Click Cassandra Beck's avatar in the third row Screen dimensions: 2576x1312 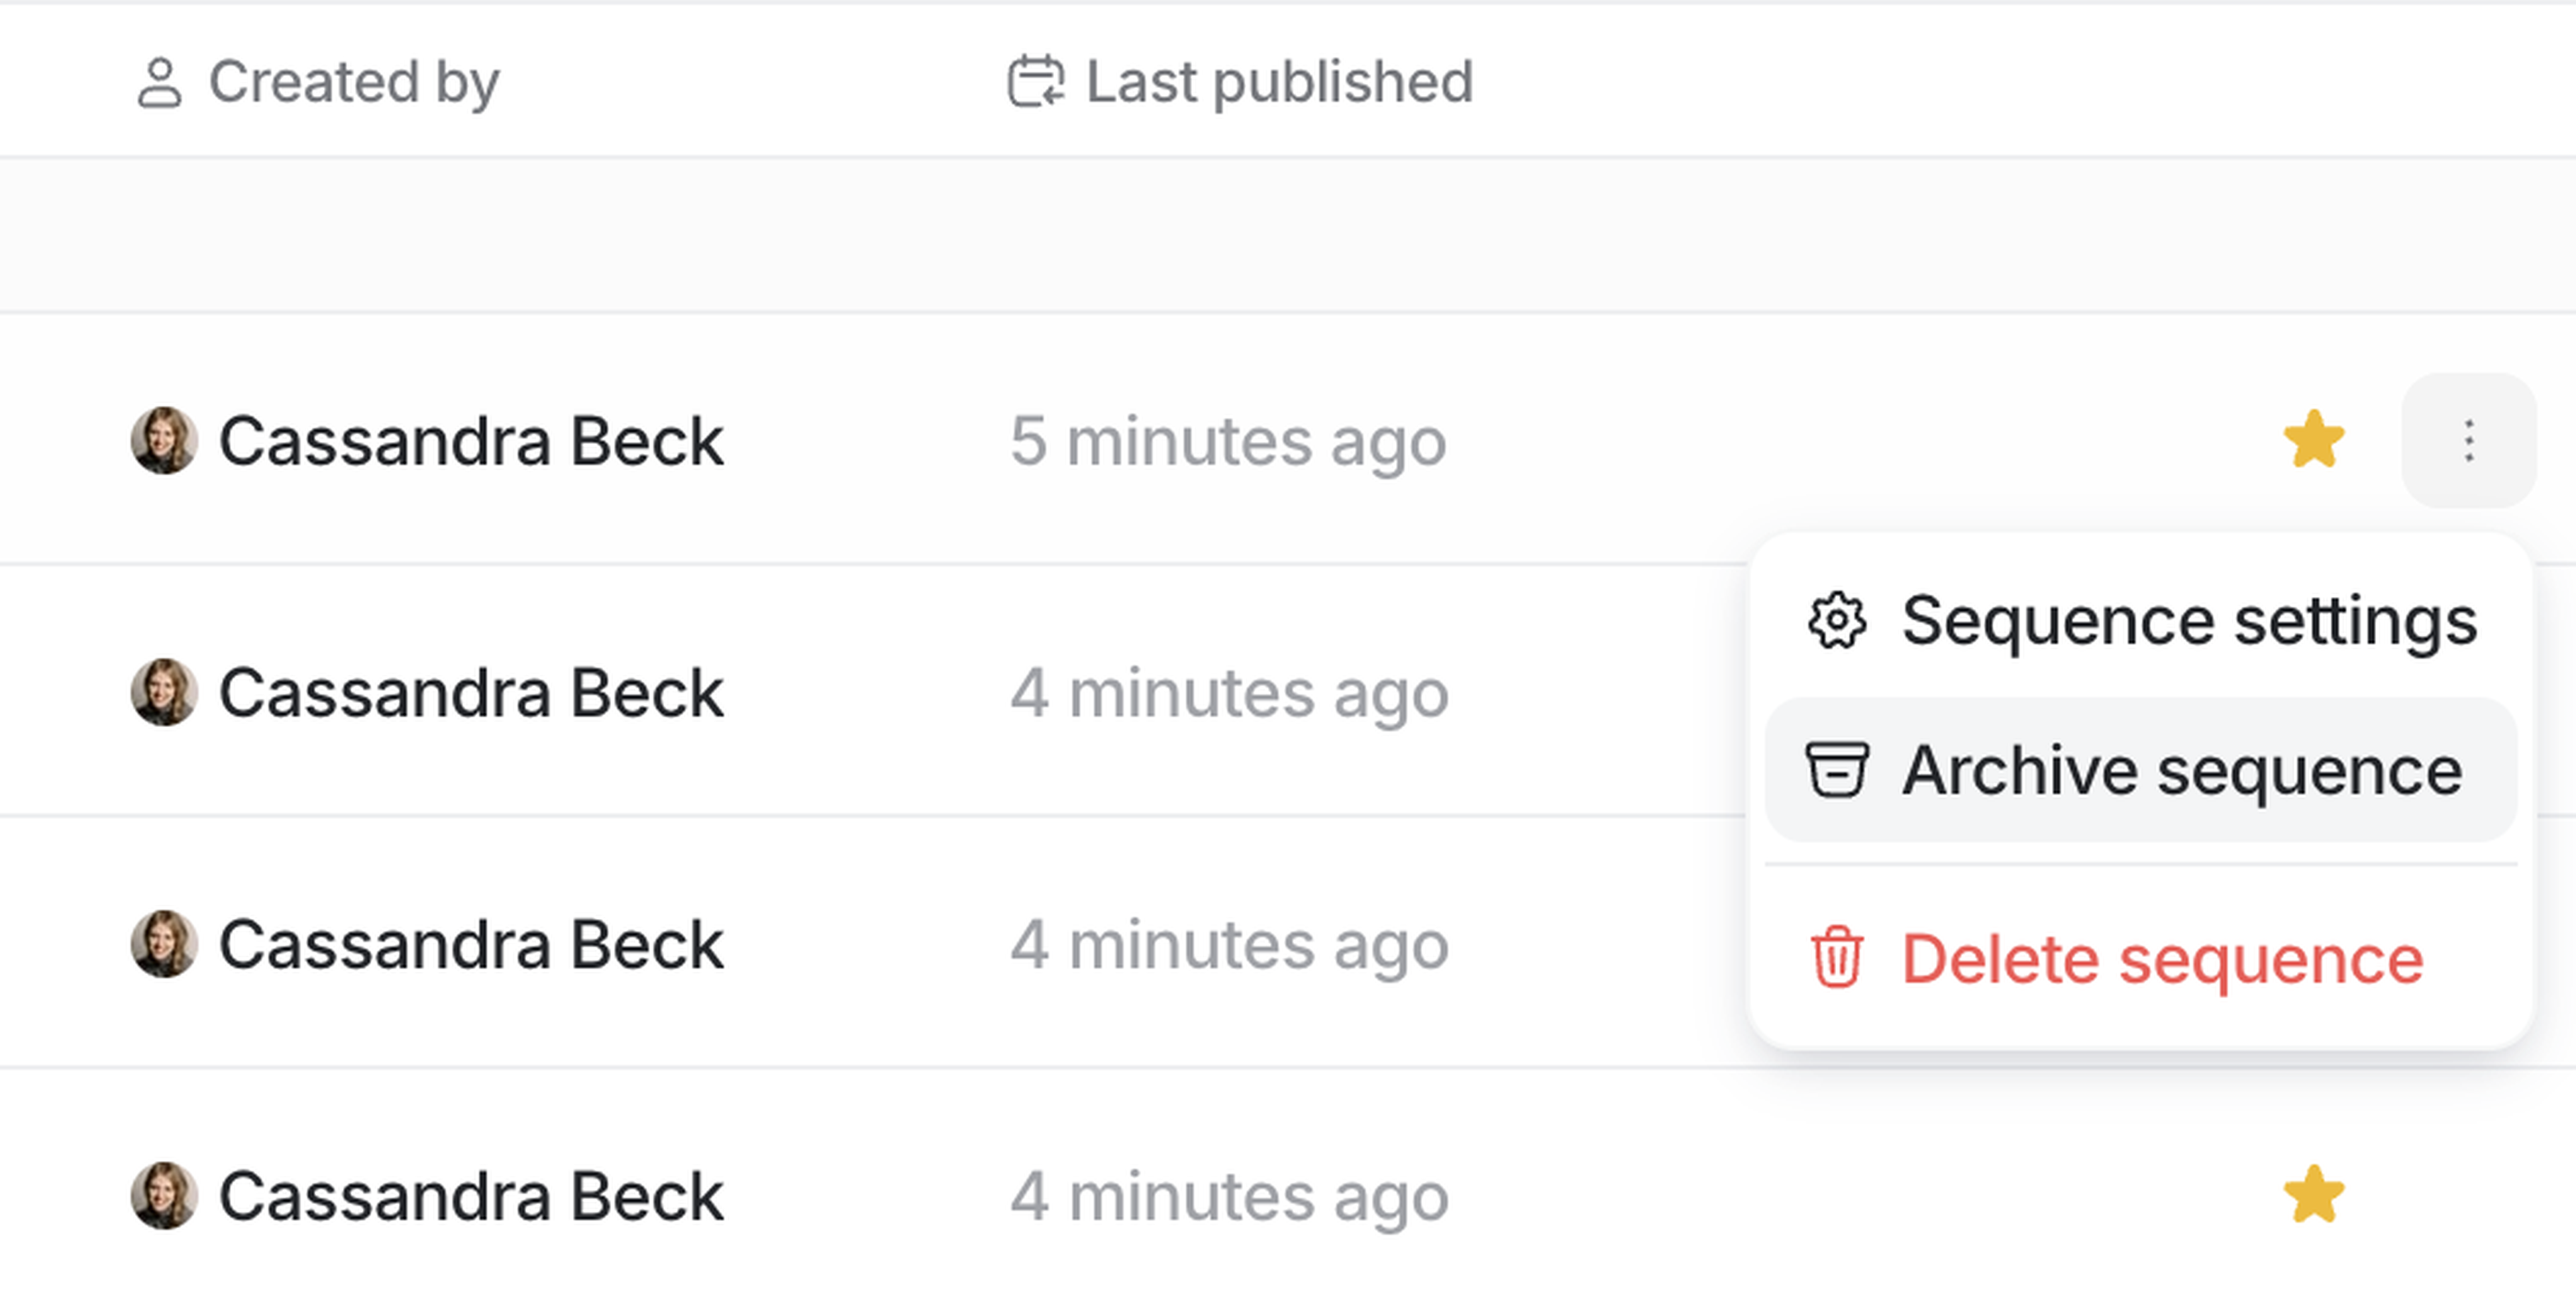[x=164, y=944]
